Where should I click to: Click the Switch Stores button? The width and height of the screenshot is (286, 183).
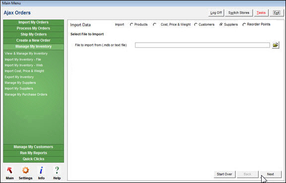238,13
